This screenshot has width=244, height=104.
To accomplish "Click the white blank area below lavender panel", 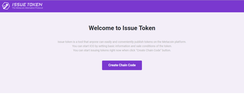I will 122,98.
